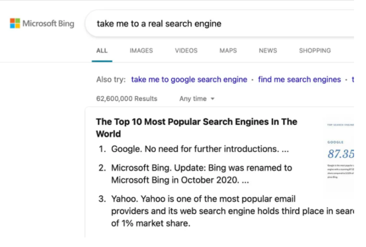The width and height of the screenshot is (366, 247).
Task: Click the Microsoft four-color logo icon
Action: click(15, 23)
